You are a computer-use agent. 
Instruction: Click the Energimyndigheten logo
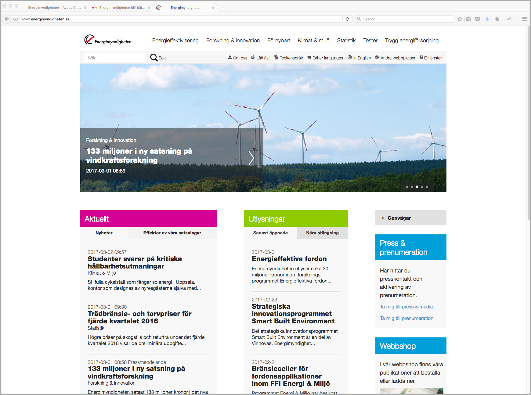(x=108, y=40)
